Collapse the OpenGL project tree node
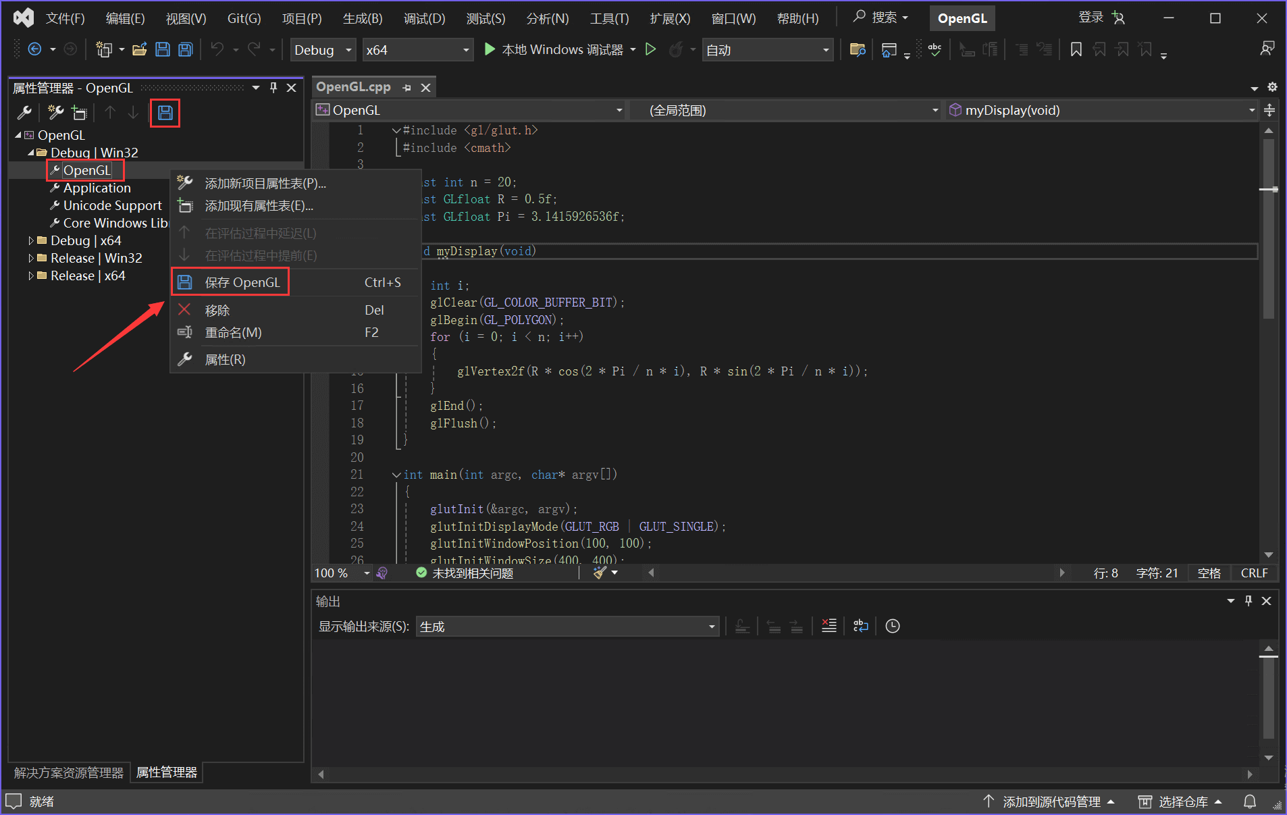 (18, 135)
